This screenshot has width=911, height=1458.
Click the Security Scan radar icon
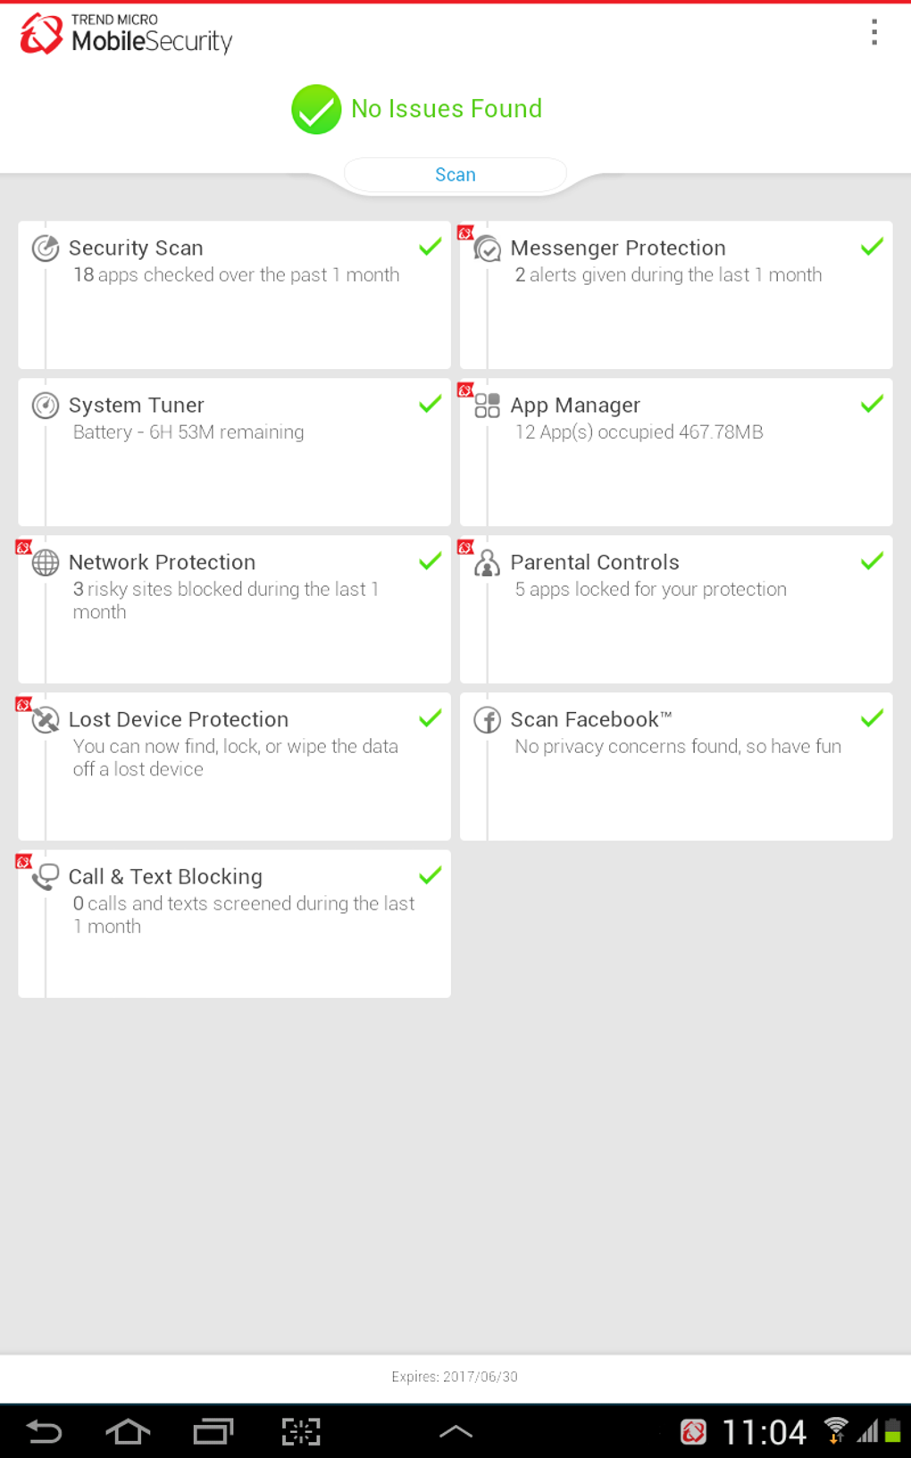[46, 247]
